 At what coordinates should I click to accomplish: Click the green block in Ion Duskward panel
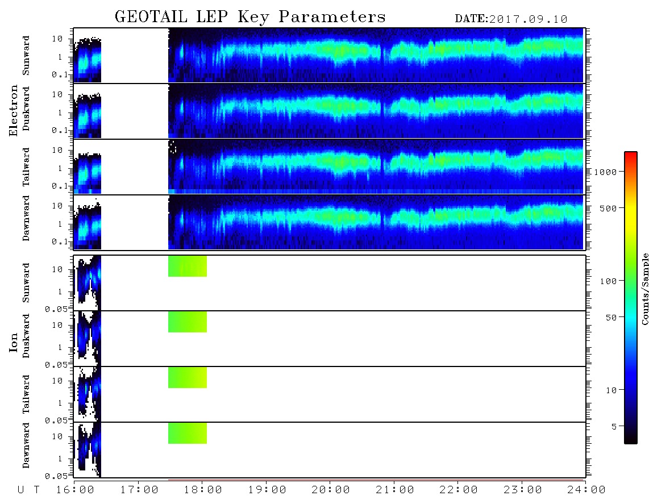[188, 322]
